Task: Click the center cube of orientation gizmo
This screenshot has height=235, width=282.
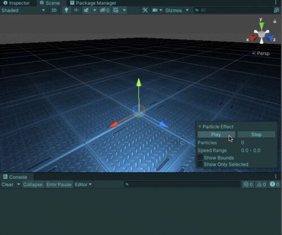Action: pyautogui.click(x=261, y=34)
